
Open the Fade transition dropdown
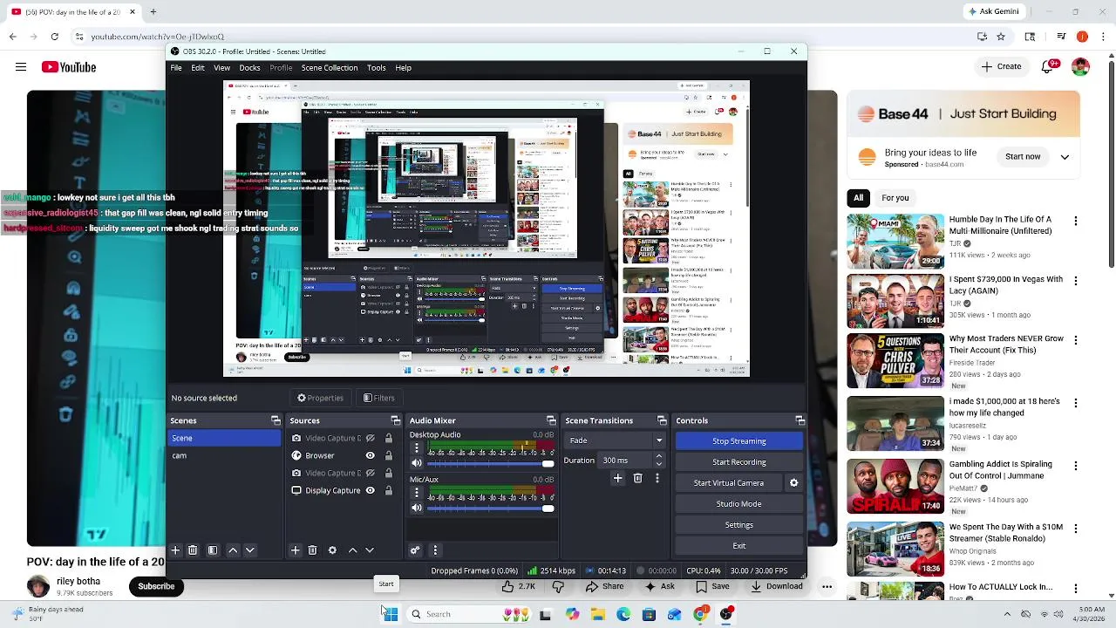point(616,440)
